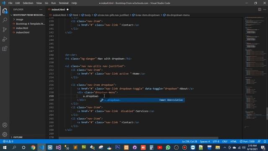Expand the image folder
The image size is (268, 151).
tap(19, 19)
